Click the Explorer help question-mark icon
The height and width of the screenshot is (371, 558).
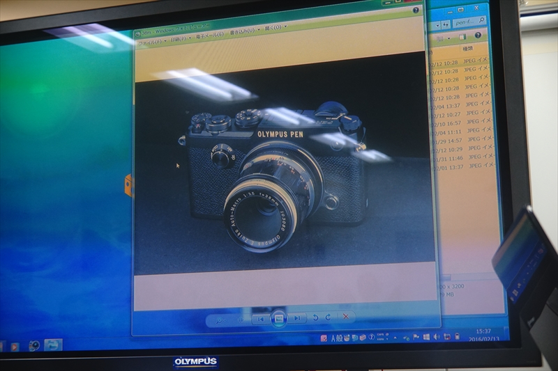click(x=478, y=35)
